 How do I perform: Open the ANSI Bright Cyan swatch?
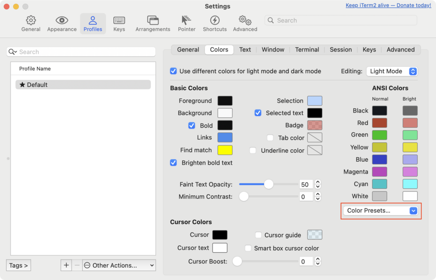point(410,184)
